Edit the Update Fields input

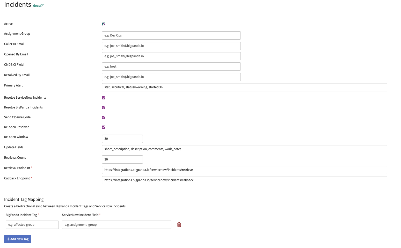coord(245,149)
